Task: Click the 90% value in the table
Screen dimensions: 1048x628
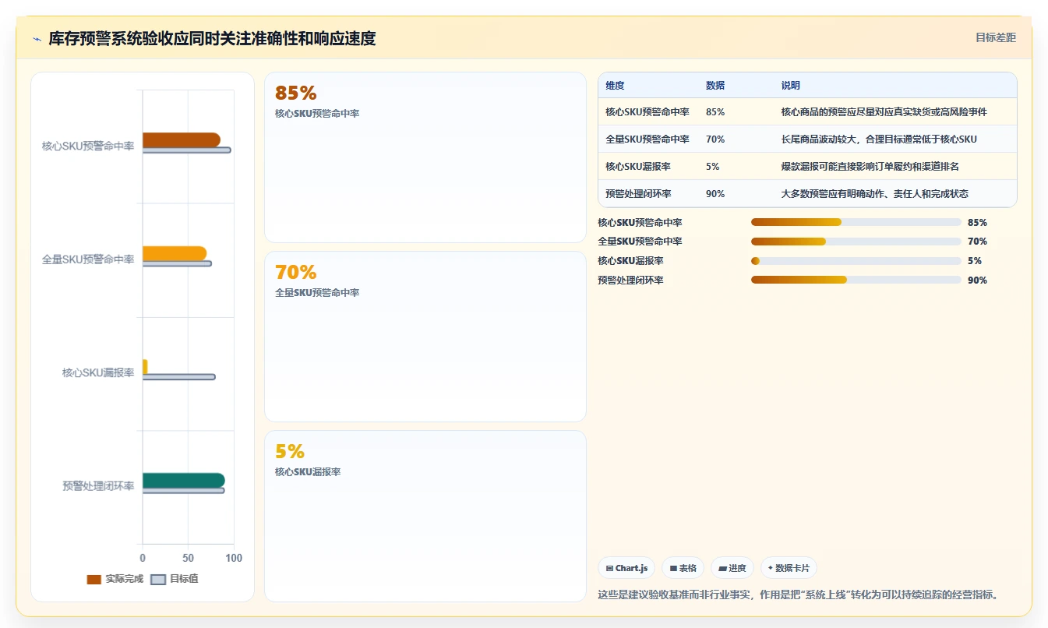Action: pyautogui.click(x=715, y=194)
